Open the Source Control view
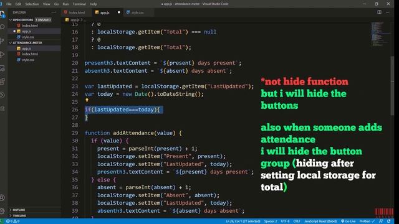 (2, 40)
